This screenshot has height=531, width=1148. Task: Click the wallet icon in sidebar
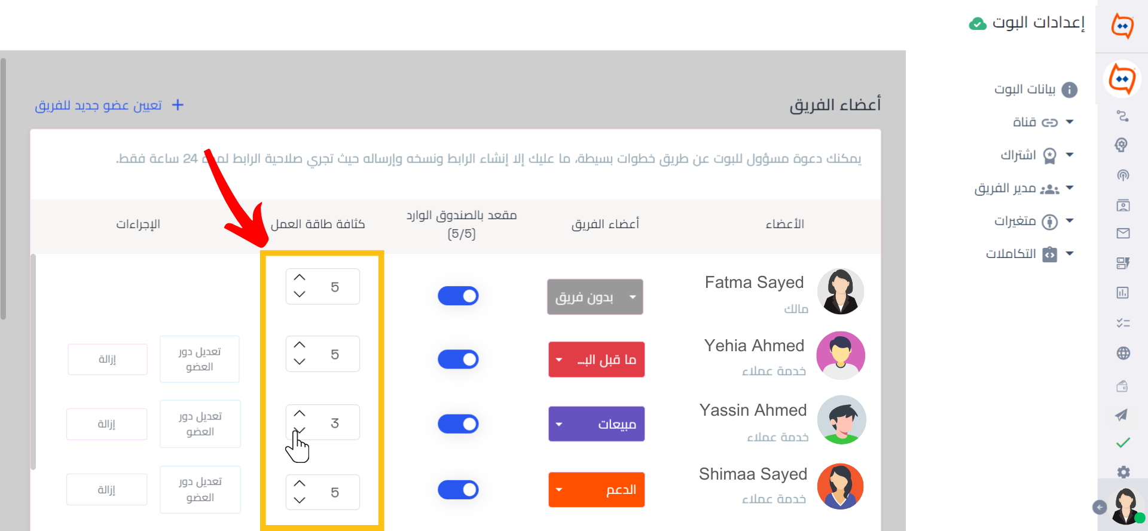pos(1122,386)
